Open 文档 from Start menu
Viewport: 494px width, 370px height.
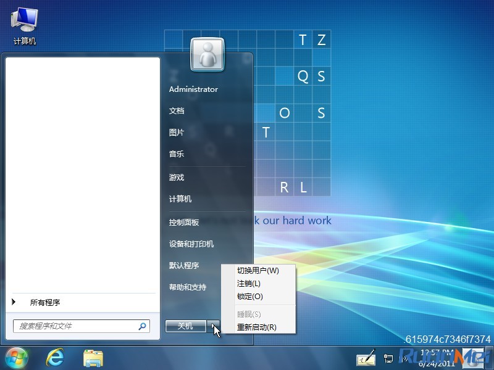pyautogui.click(x=177, y=111)
